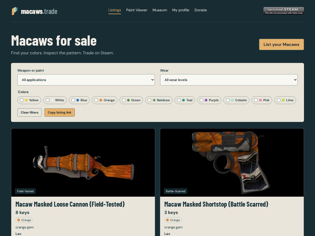This screenshot has height=236, width=315.
Task: Click the macaws.trade site name
Action: click(x=39, y=11)
